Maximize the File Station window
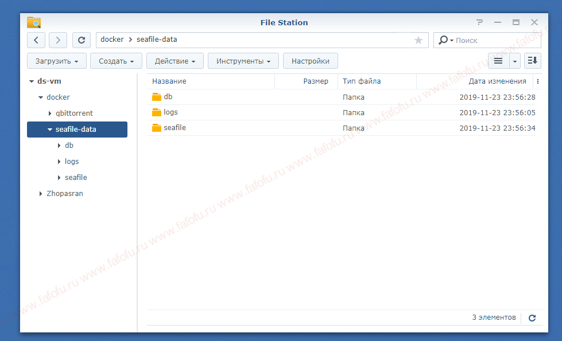 pos(516,22)
